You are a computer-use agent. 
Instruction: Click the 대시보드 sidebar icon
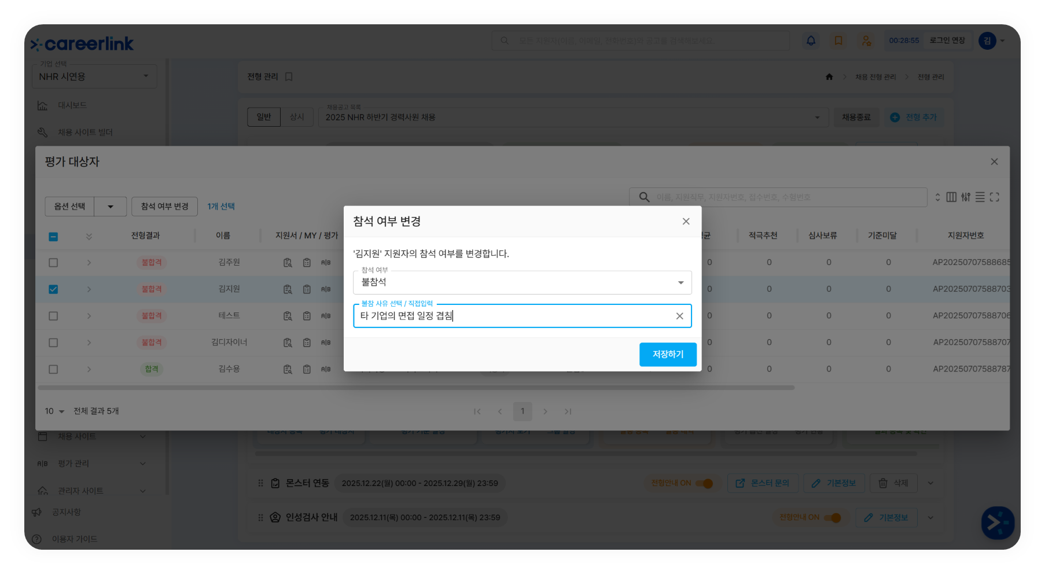click(x=42, y=106)
